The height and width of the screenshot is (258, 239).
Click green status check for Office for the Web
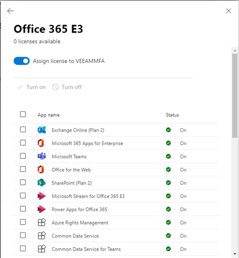pos(168,169)
